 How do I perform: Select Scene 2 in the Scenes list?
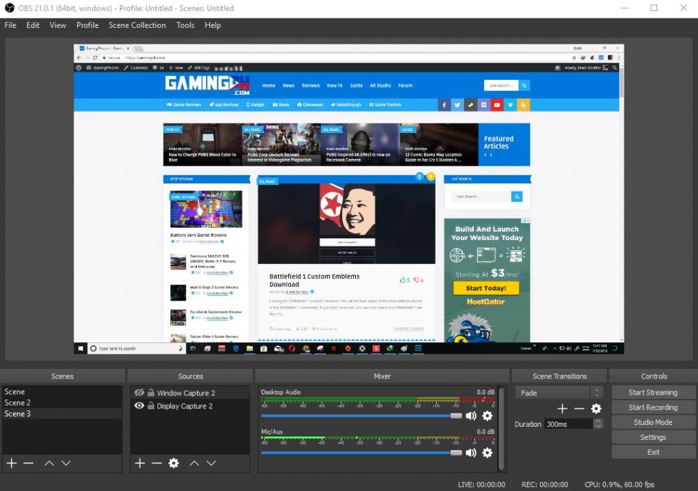(x=62, y=403)
